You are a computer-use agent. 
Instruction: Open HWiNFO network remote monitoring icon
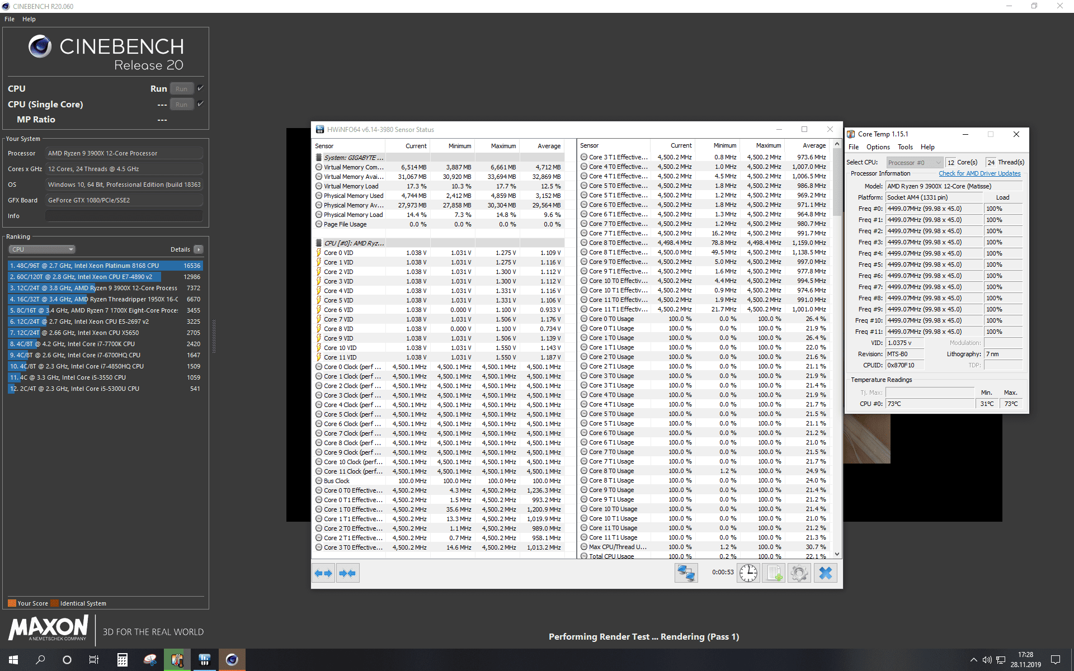click(686, 573)
